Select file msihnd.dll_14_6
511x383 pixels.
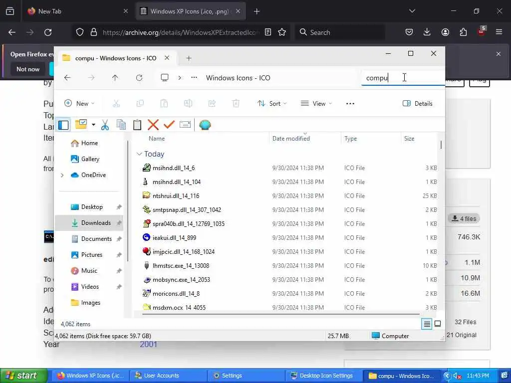[173, 168]
